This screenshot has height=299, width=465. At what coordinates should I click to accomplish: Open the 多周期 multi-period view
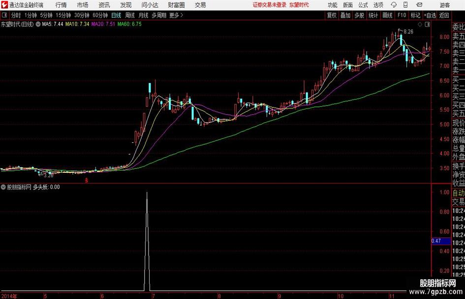pos(159,15)
